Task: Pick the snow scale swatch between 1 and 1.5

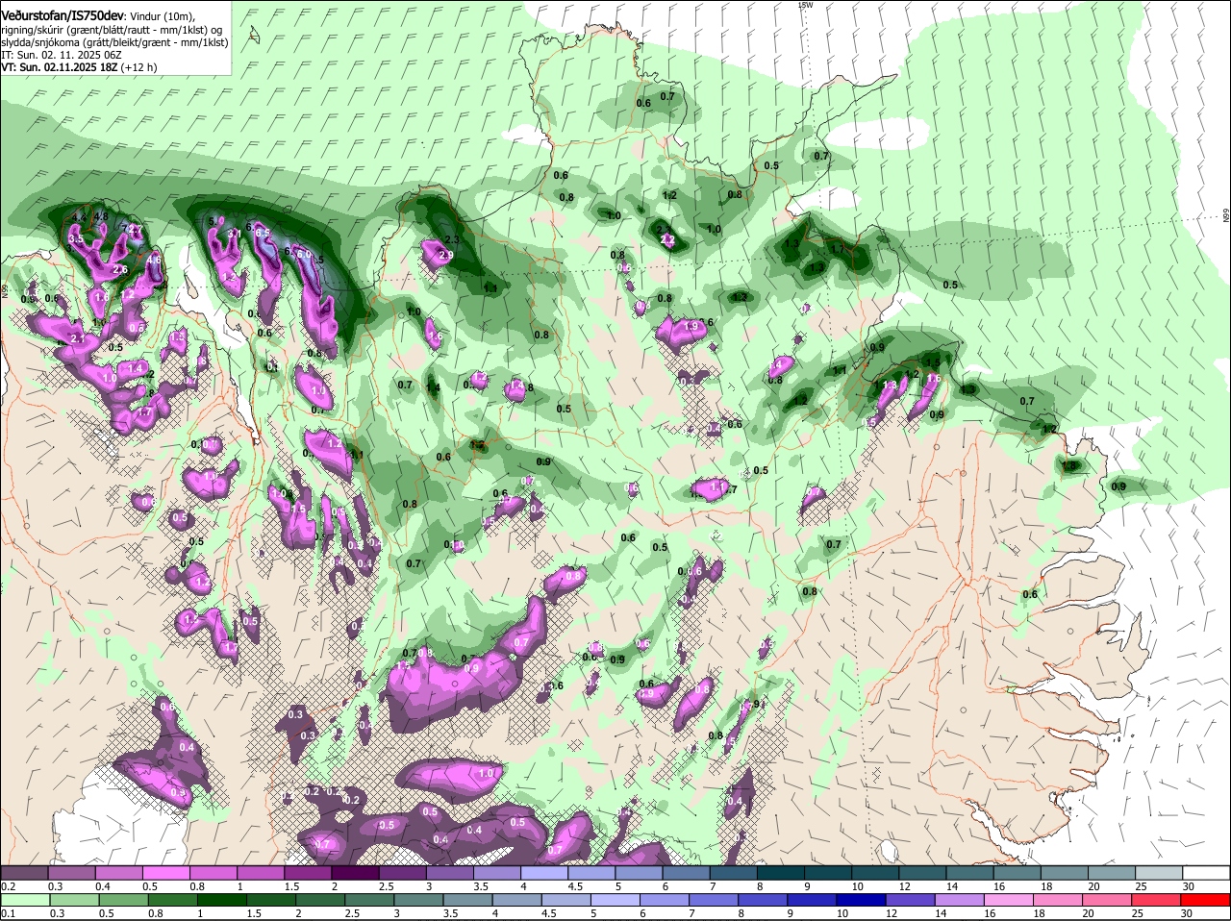Action: [x=261, y=873]
